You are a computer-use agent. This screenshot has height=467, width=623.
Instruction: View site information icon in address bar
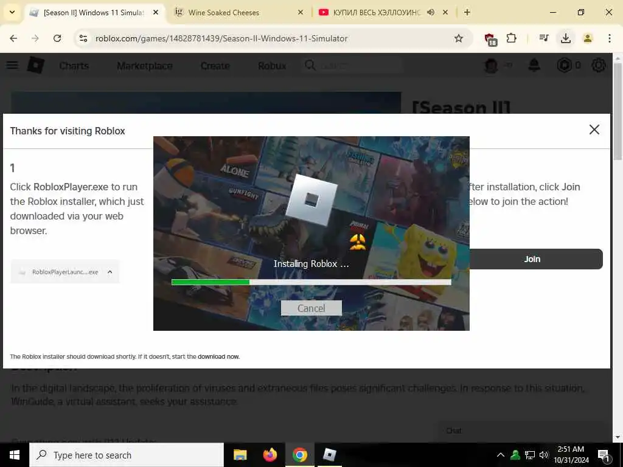(83, 38)
